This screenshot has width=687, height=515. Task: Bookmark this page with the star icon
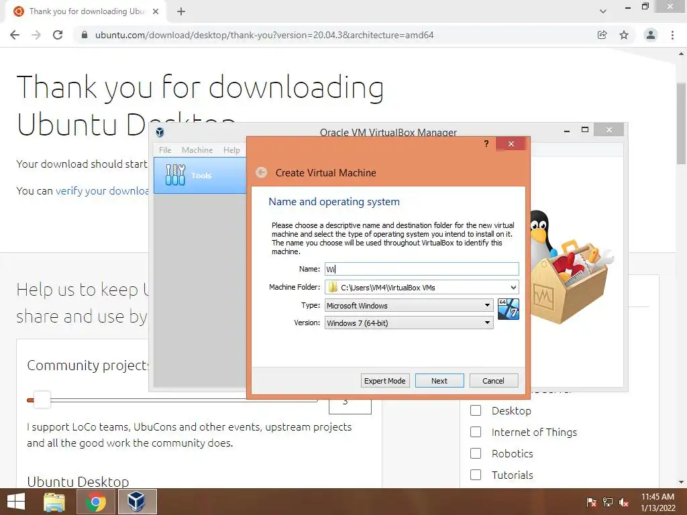(624, 35)
